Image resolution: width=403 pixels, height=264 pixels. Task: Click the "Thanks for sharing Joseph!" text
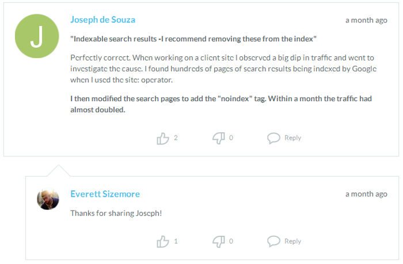pyautogui.click(x=116, y=213)
